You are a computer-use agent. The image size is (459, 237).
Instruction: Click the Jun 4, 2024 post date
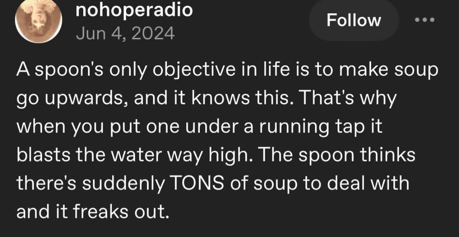click(125, 34)
